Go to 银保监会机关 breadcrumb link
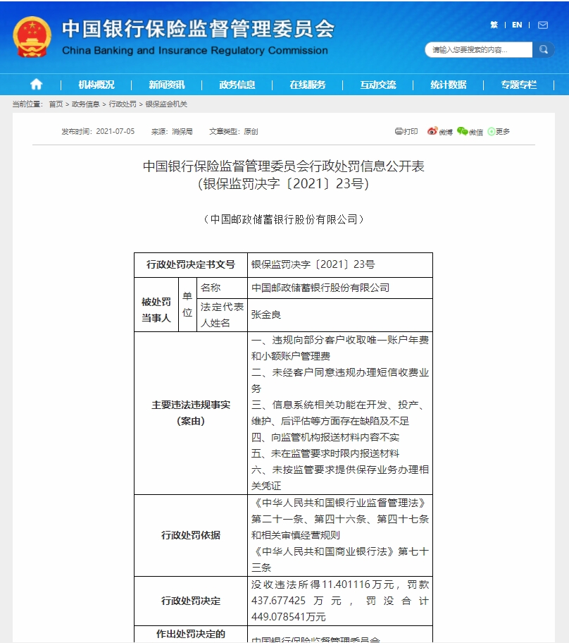Viewport: 569px width, 643px height. (x=166, y=104)
